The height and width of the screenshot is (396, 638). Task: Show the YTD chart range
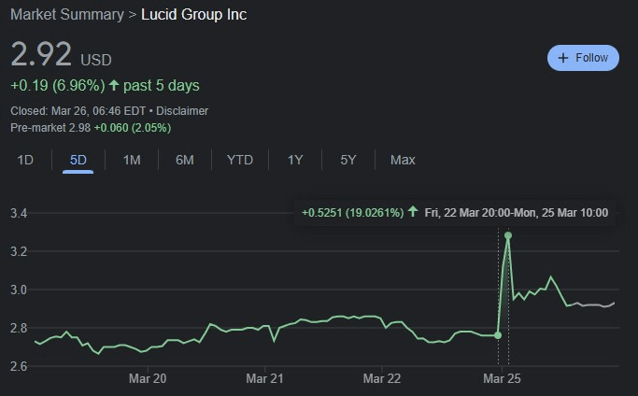(x=240, y=160)
